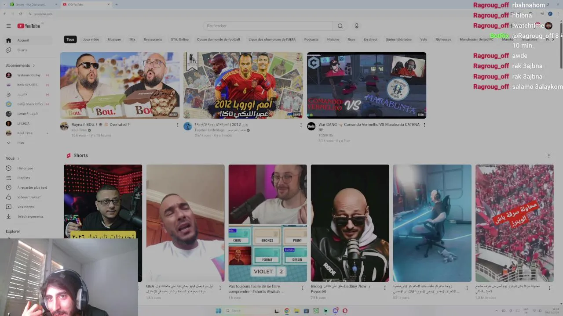Open Rayna fi BOU video thumbnail
The height and width of the screenshot is (316, 563).
click(x=120, y=86)
